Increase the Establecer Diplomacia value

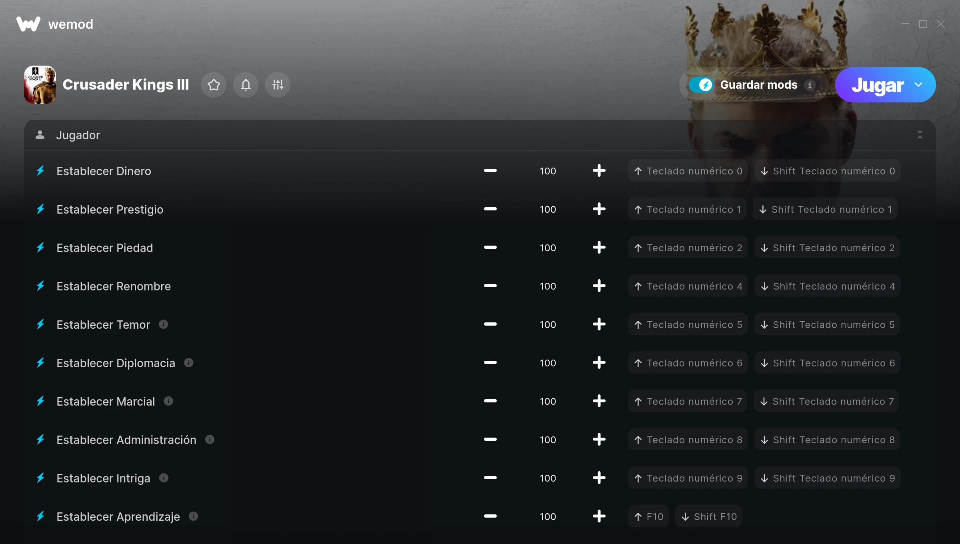599,363
